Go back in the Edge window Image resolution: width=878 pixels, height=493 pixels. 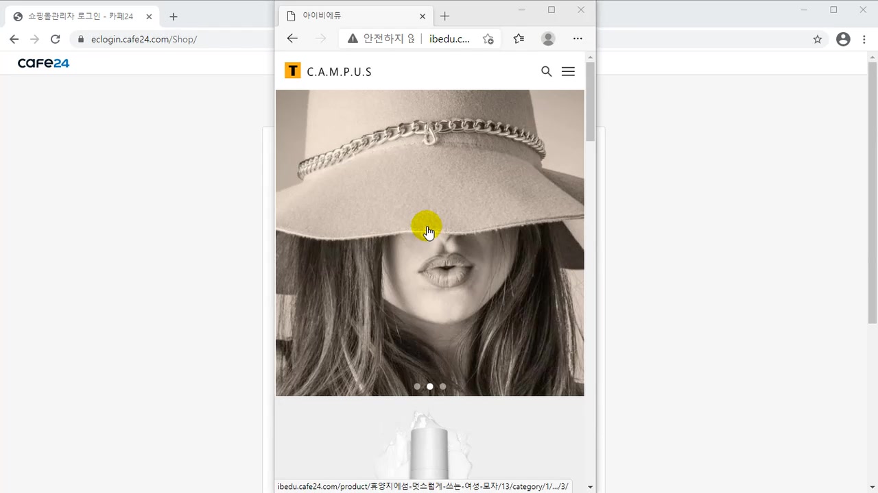292,39
